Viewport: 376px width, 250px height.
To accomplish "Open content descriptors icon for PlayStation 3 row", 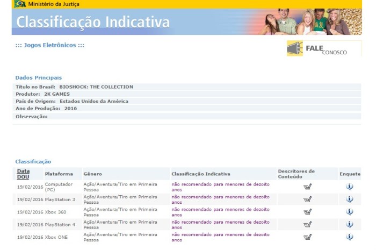I will [x=307, y=199].
